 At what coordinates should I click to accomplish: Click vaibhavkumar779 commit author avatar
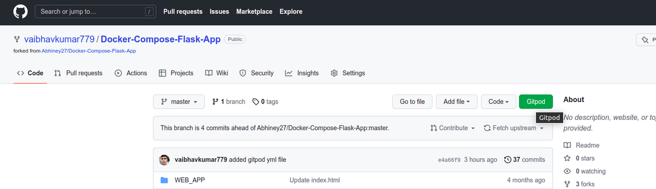[165, 160]
